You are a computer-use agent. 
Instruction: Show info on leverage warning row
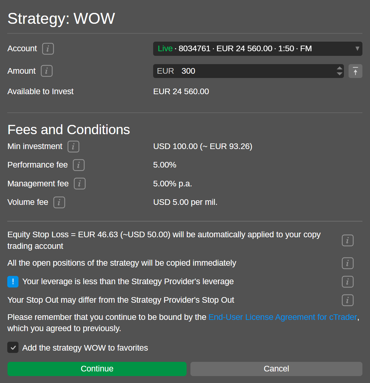(x=347, y=282)
